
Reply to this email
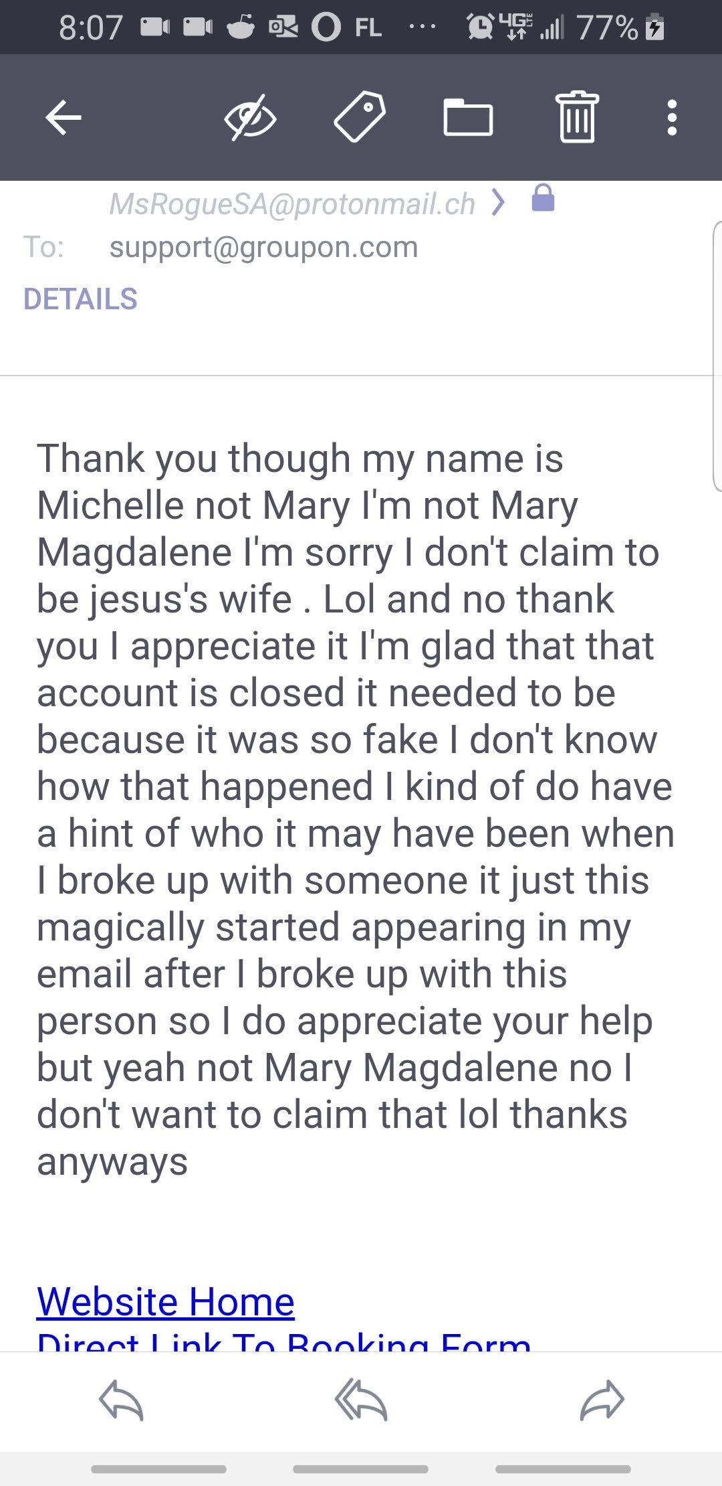tap(121, 1400)
